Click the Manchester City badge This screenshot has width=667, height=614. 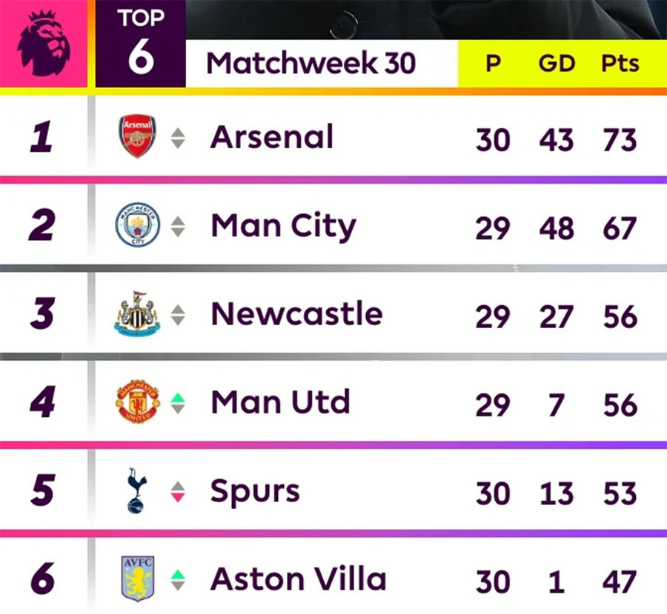138,226
